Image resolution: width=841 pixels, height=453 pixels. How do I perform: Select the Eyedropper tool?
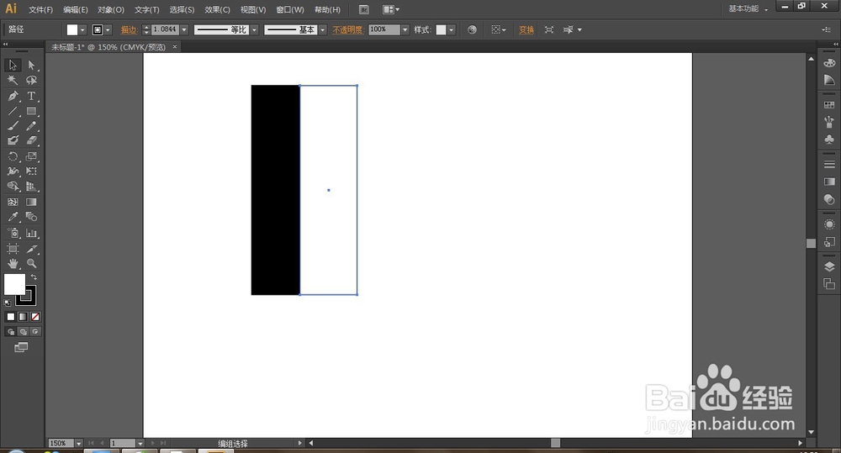coord(13,217)
